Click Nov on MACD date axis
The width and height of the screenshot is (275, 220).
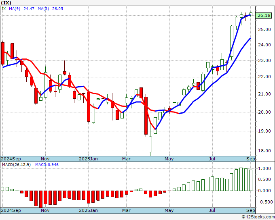click(x=45, y=210)
